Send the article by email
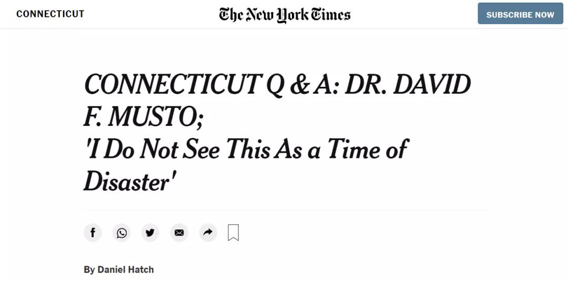Image resolution: width=568 pixels, height=281 pixels. (x=179, y=233)
